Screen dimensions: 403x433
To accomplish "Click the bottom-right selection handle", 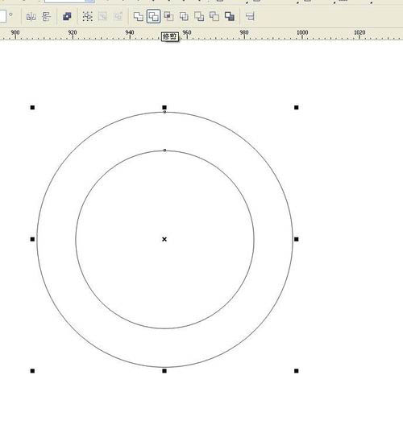I will point(297,371).
